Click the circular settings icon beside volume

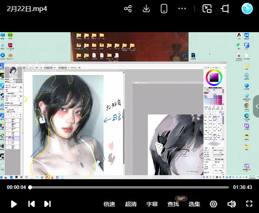(213, 204)
